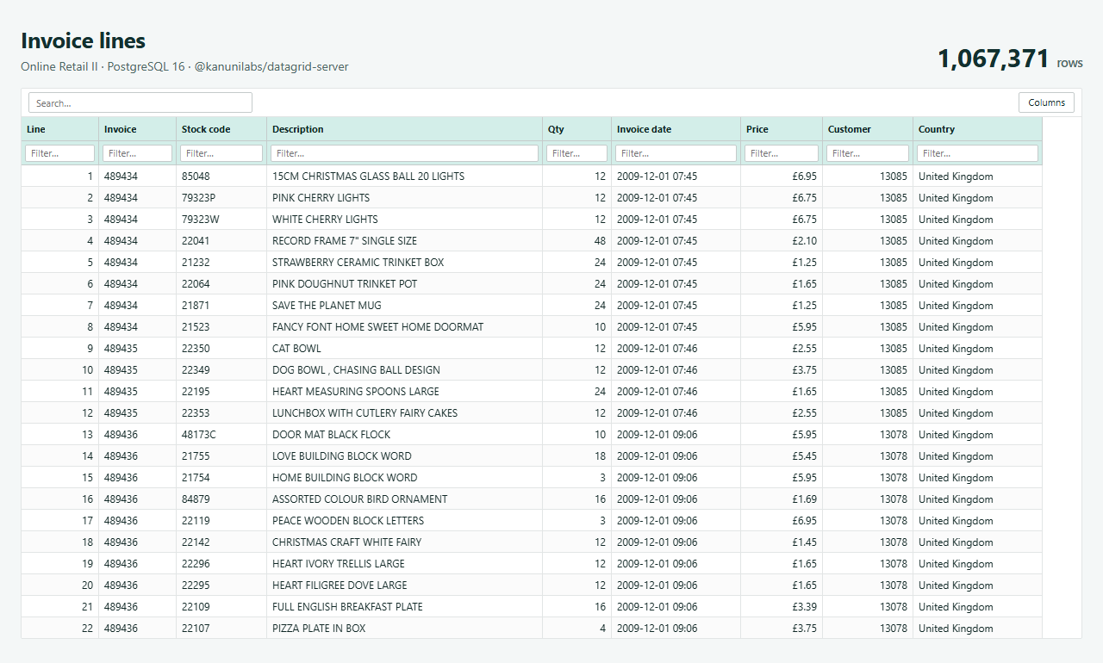The image size is (1103, 663).
Task: Select 'RECORD FRAME 7" SINGLE SIZE' cell
Action: tap(405, 241)
